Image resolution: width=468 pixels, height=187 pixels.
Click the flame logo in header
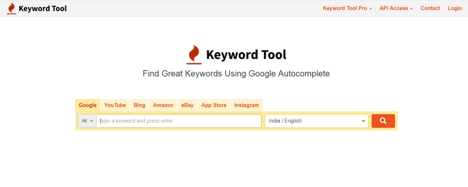click(11, 9)
